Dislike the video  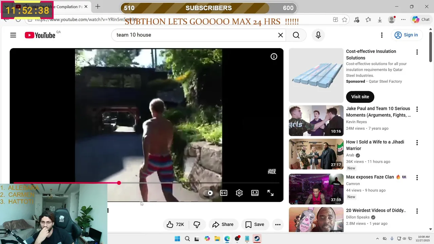click(x=197, y=224)
